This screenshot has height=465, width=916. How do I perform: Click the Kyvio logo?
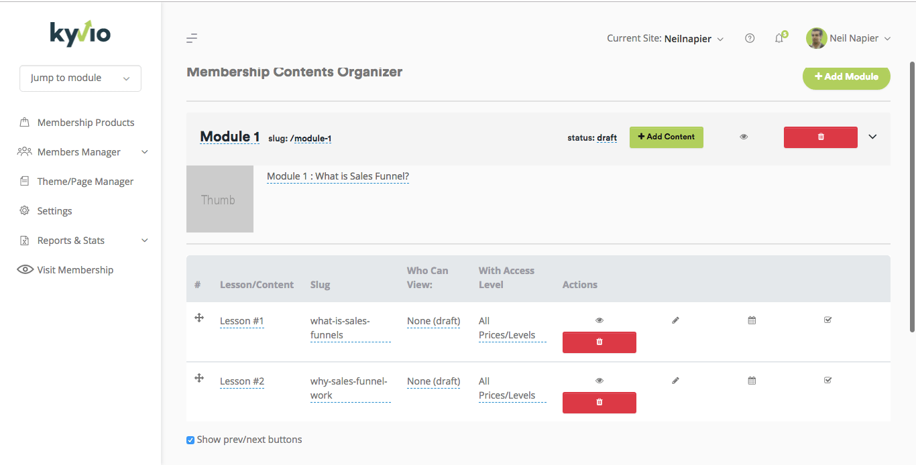(80, 32)
